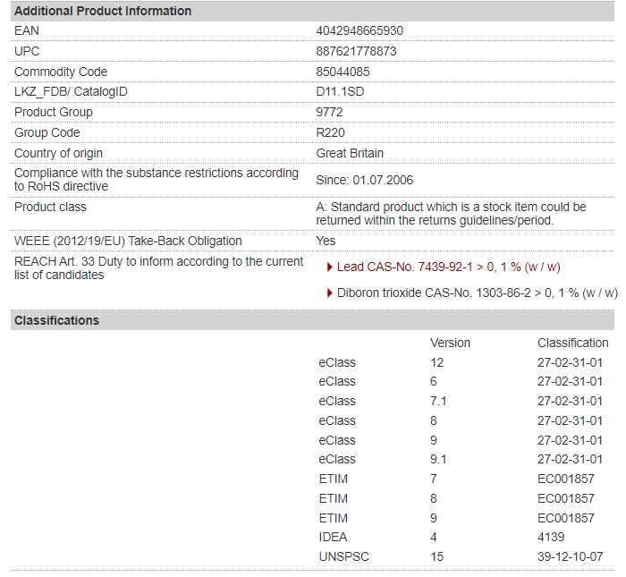Click the Country of origin label
Image resolution: width=626 pixels, height=577 pixels.
(x=58, y=153)
